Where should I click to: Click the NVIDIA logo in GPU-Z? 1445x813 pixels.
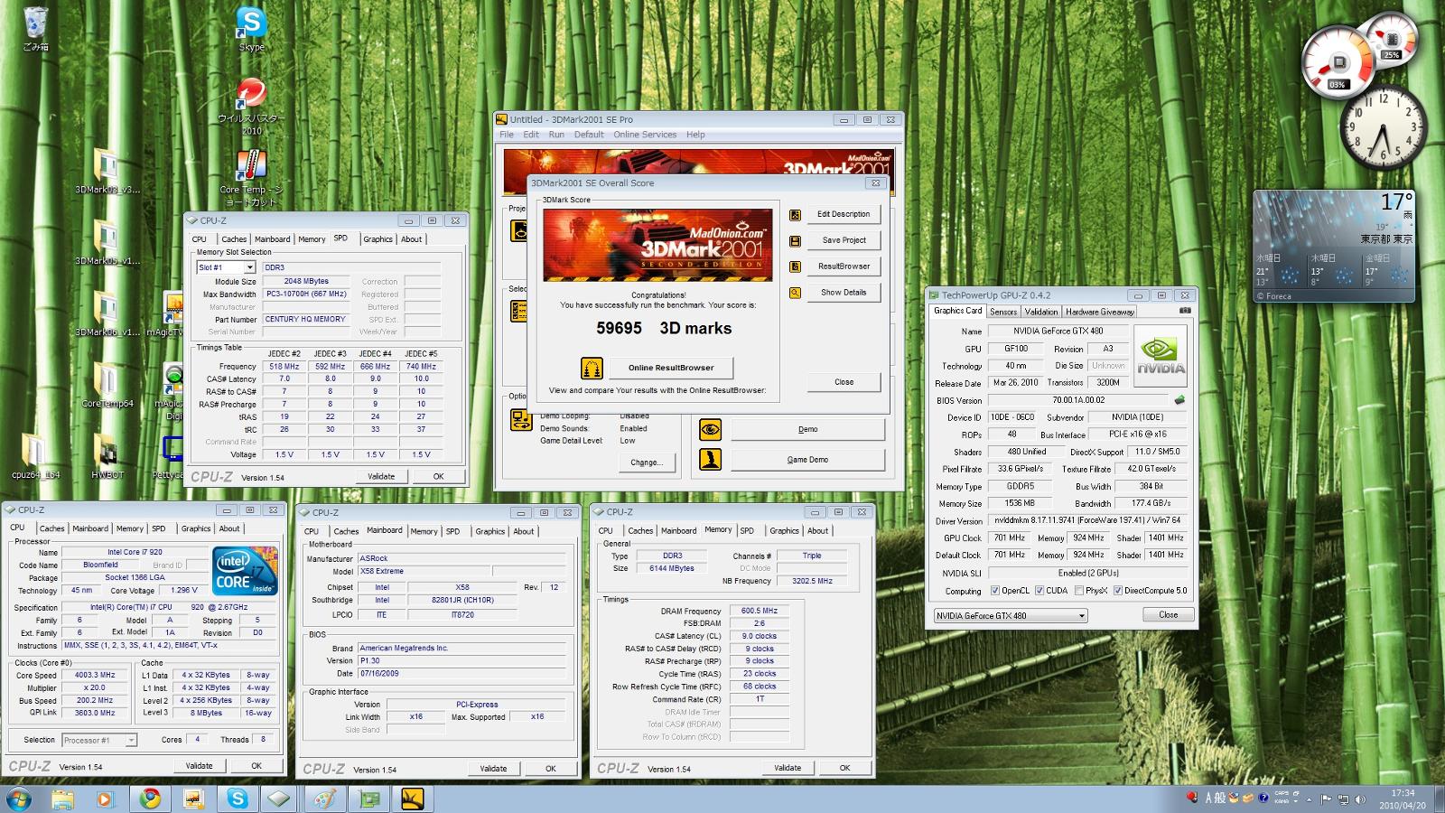tap(1161, 356)
